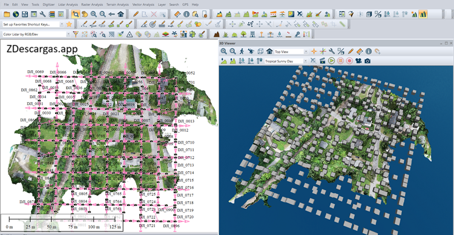Open the Layer menu
This screenshot has height=235, width=454.
click(x=162, y=5)
